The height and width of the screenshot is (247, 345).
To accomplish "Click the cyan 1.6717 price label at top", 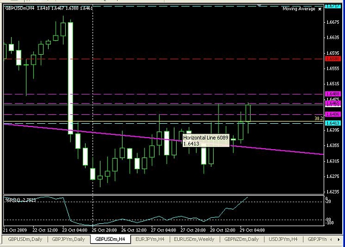I will (333, 6).
